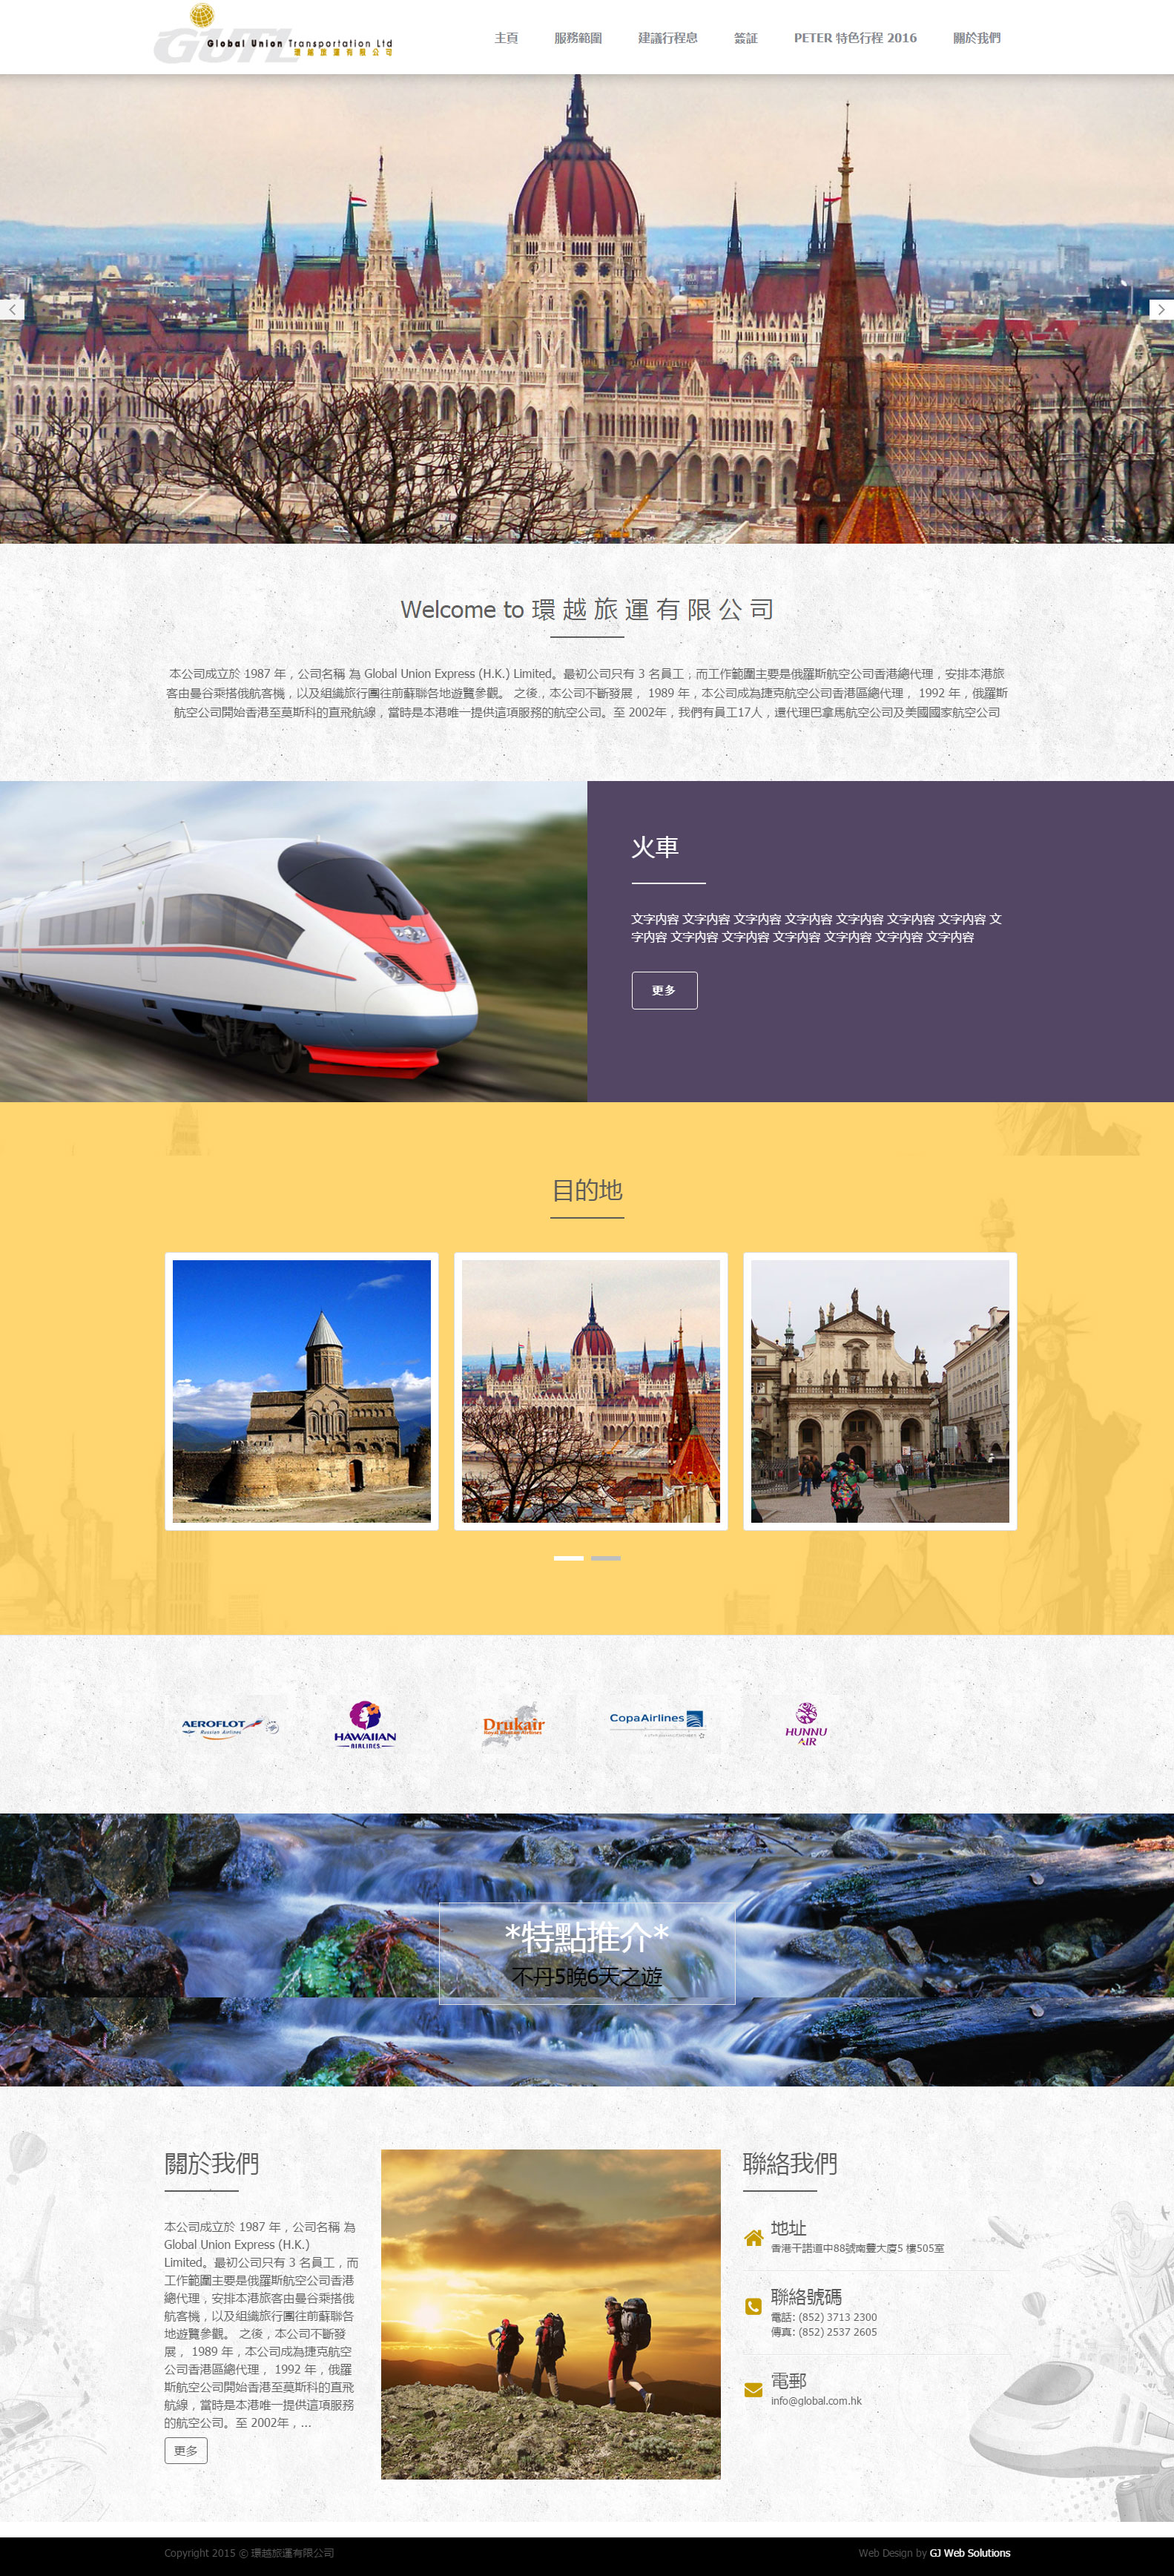Advance to next hero slide arrow

coord(1161,310)
